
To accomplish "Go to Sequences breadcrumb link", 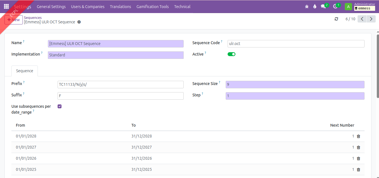I will (x=33, y=17).
